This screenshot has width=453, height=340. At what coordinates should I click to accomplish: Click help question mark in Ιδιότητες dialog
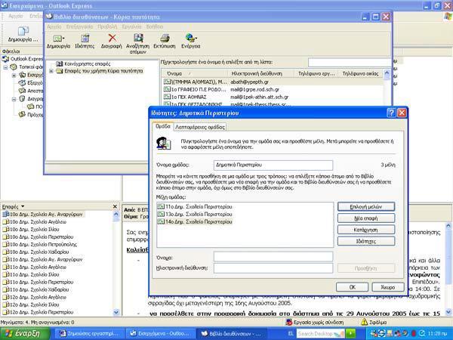391,113
